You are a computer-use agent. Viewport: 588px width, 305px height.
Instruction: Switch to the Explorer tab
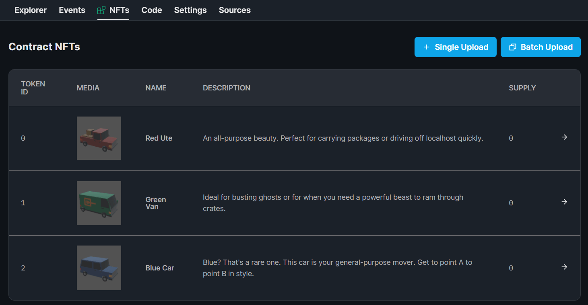30,10
